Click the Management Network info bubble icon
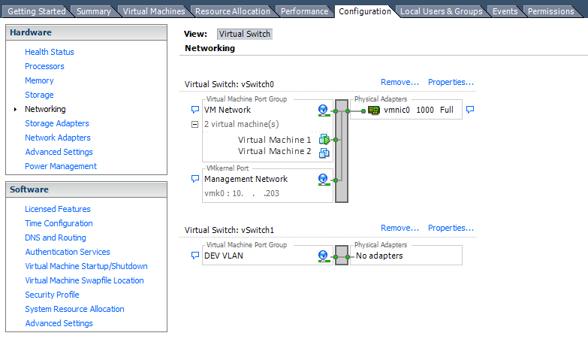This screenshot has height=342, width=588. (x=195, y=180)
